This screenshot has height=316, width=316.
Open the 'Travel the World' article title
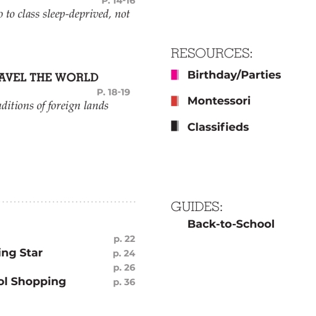pyautogui.click(x=49, y=78)
